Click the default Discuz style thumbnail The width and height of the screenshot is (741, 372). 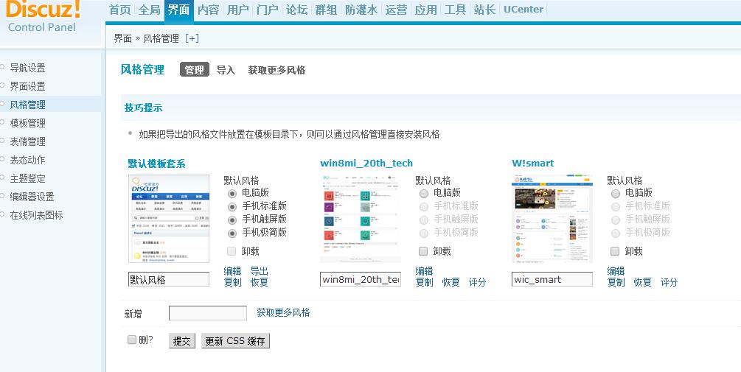169,219
